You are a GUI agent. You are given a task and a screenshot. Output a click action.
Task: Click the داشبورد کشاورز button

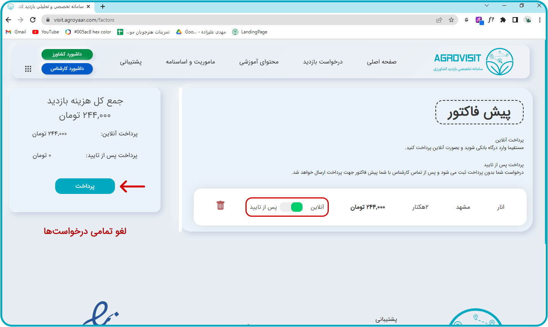tap(67, 54)
